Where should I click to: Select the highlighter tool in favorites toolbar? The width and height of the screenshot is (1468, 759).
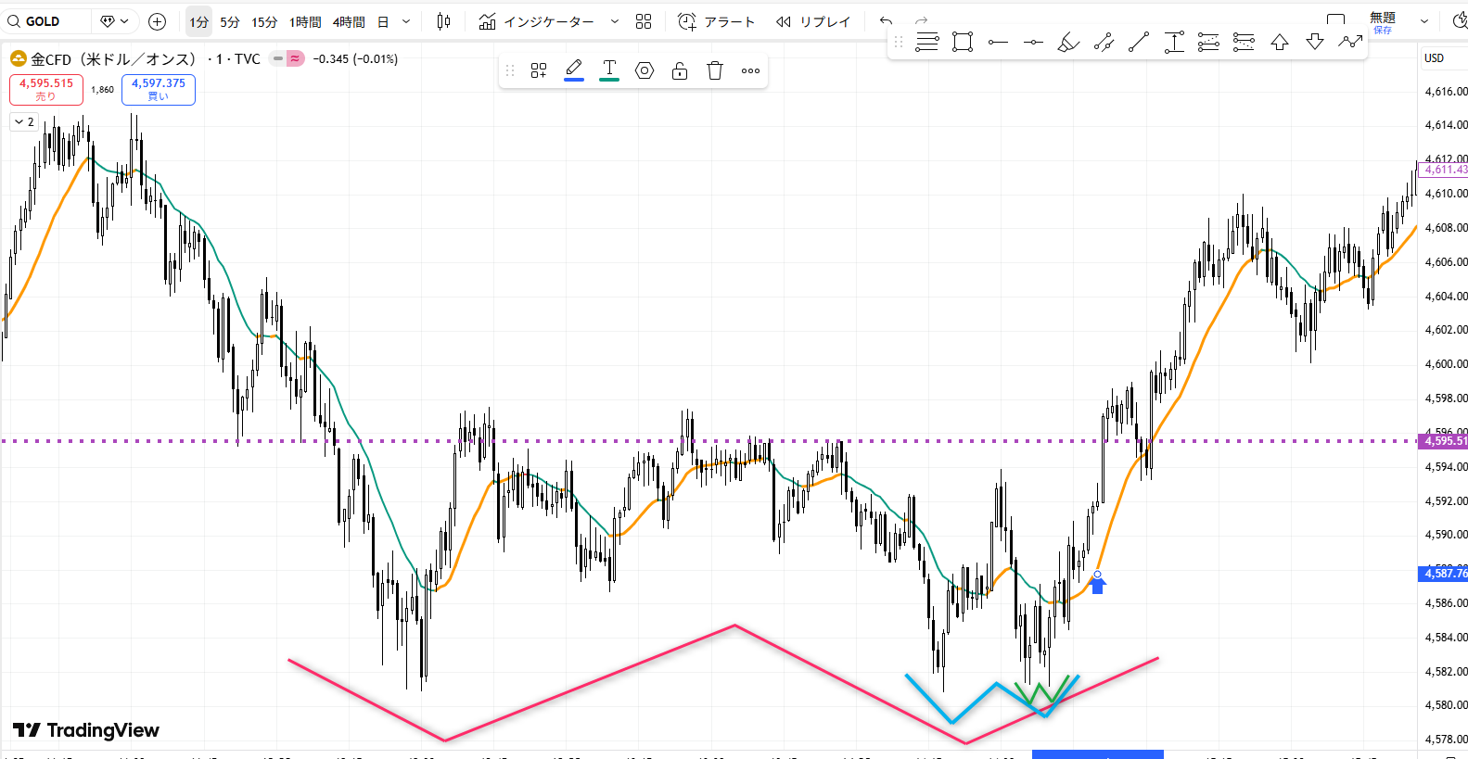tap(1068, 42)
